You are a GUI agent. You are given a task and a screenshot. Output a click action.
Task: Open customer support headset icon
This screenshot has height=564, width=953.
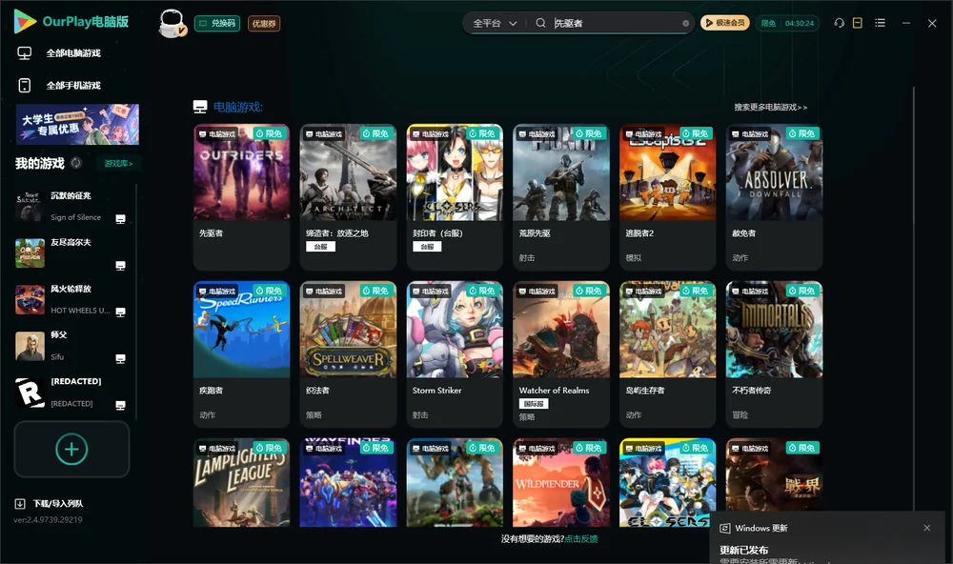(x=840, y=23)
